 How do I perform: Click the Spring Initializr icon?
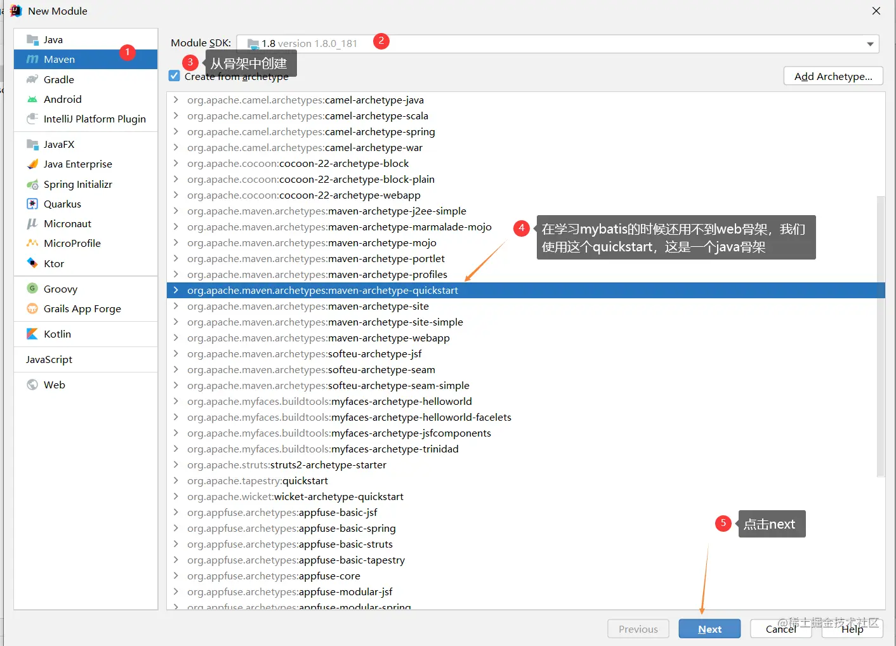point(32,184)
